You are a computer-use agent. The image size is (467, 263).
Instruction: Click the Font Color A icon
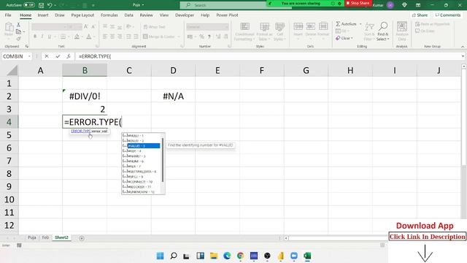tap(89, 37)
